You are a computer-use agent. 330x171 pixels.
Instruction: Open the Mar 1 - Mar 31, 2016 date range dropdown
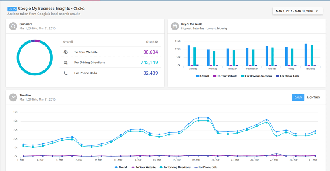[x=297, y=11]
